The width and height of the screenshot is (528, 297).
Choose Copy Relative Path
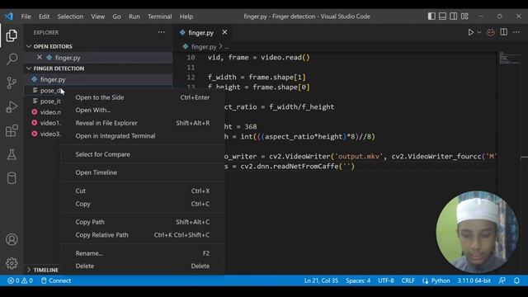[143, 234]
